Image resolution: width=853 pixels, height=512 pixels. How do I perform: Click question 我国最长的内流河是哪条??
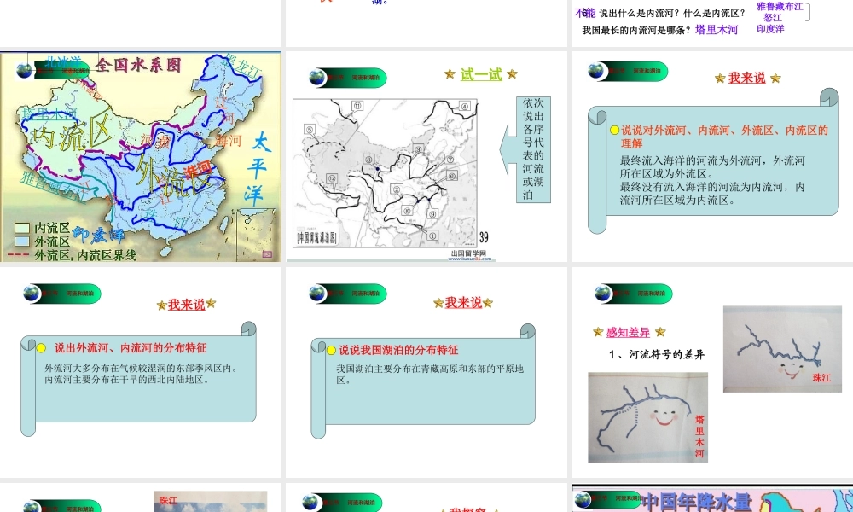tap(637, 30)
